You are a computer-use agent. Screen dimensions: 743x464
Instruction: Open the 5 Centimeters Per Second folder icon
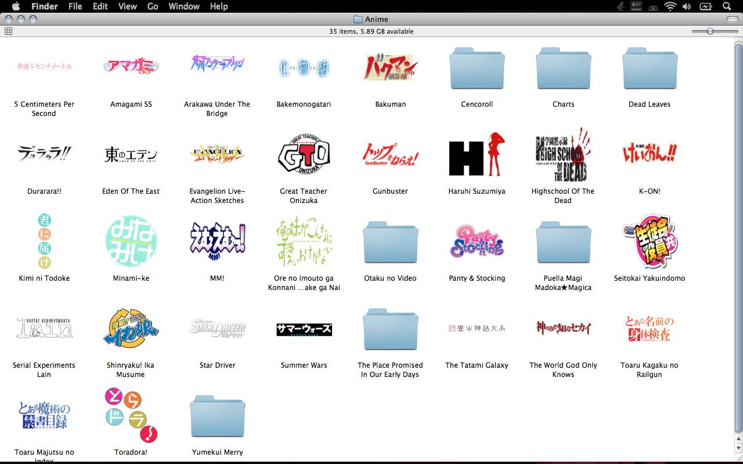(x=44, y=66)
